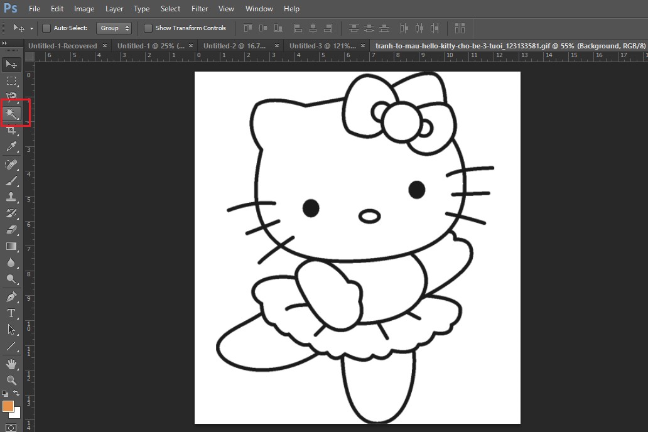Select the Rectangular Marquee tool

[x=11, y=80]
